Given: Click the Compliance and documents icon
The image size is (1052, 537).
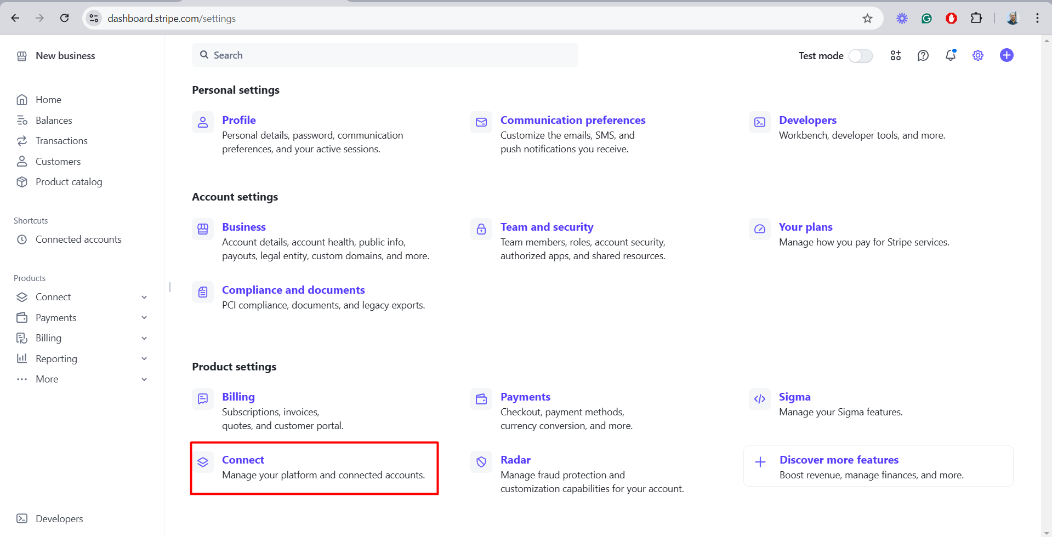Looking at the screenshot, I should 203,292.
